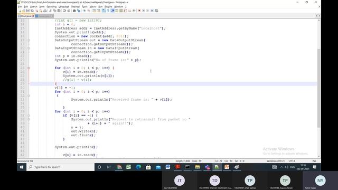Click the Zoom Out toolbar icon

click(89, 11)
